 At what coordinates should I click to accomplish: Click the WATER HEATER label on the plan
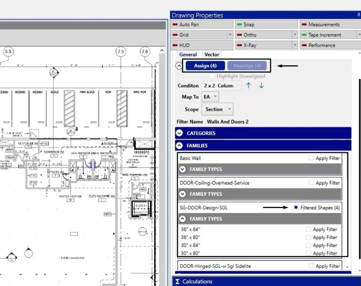tap(70, 196)
